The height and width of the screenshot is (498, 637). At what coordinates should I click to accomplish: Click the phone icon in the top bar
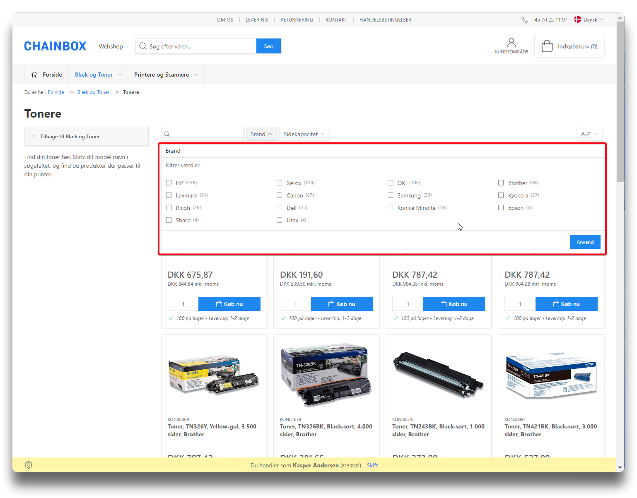point(524,20)
